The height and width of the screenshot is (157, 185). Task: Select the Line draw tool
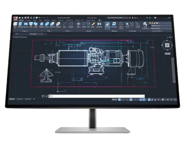64,25
